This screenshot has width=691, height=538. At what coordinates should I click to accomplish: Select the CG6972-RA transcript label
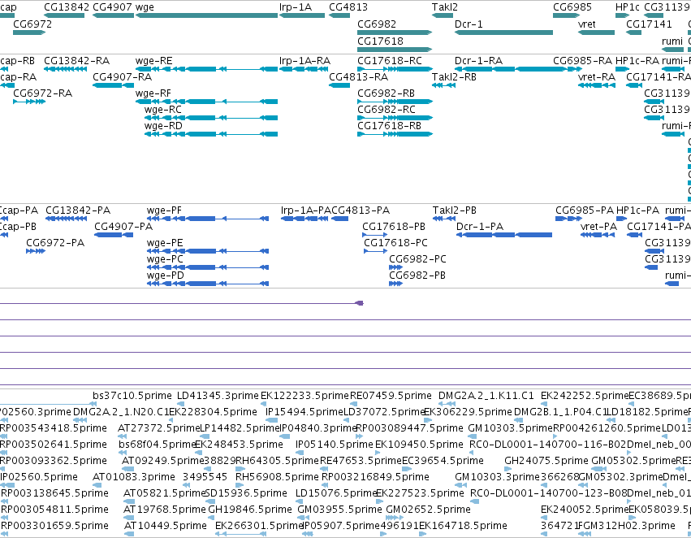[x=42, y=93]
